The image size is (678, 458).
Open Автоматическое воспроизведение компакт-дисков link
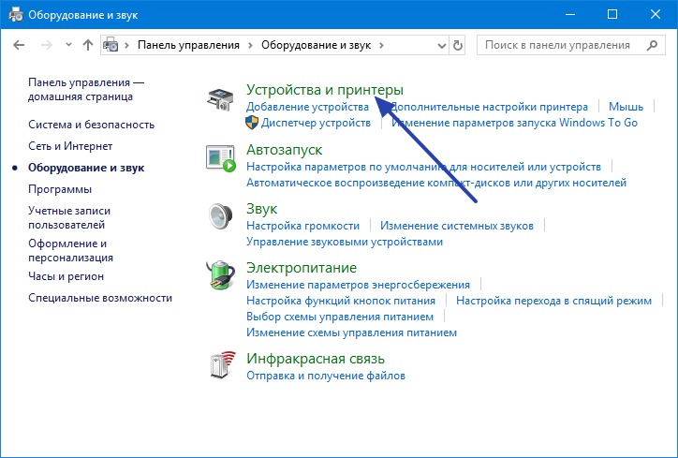pos(436,183)
